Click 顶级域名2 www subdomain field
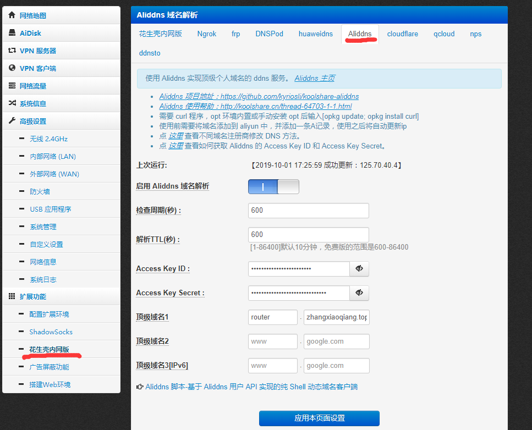 click(x=273, y=341)
